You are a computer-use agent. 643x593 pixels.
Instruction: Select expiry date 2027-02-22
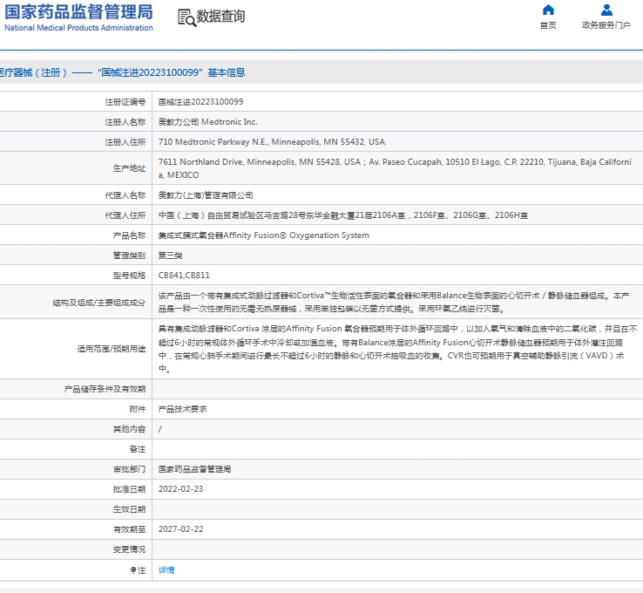pos(181,529)
